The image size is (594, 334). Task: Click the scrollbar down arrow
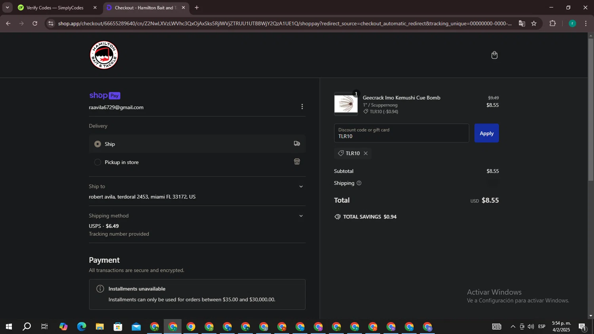click(x=590, y=316)
